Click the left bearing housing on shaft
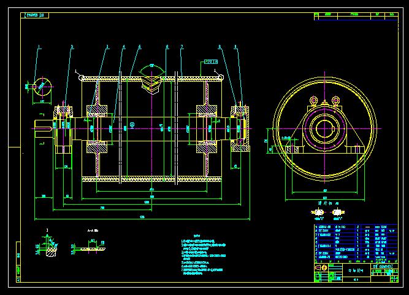The image size is (409, 295). point(64,130)
